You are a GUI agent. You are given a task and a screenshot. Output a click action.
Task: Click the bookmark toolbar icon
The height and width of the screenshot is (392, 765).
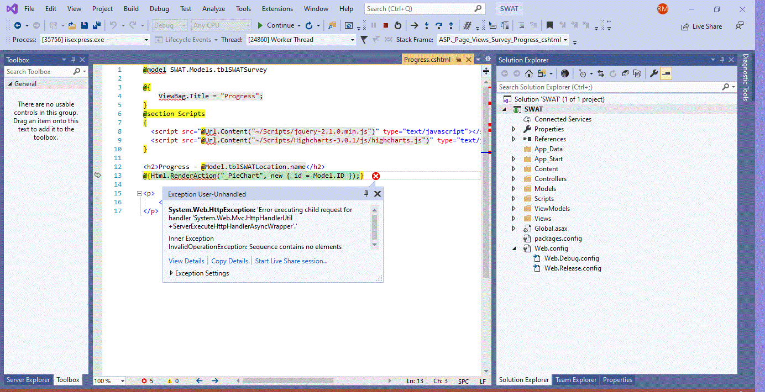coord(550,25)
